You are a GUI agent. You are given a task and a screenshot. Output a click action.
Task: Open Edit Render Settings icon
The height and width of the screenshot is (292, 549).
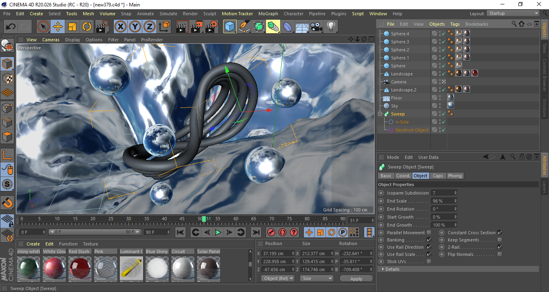click(x=211, y=27)
